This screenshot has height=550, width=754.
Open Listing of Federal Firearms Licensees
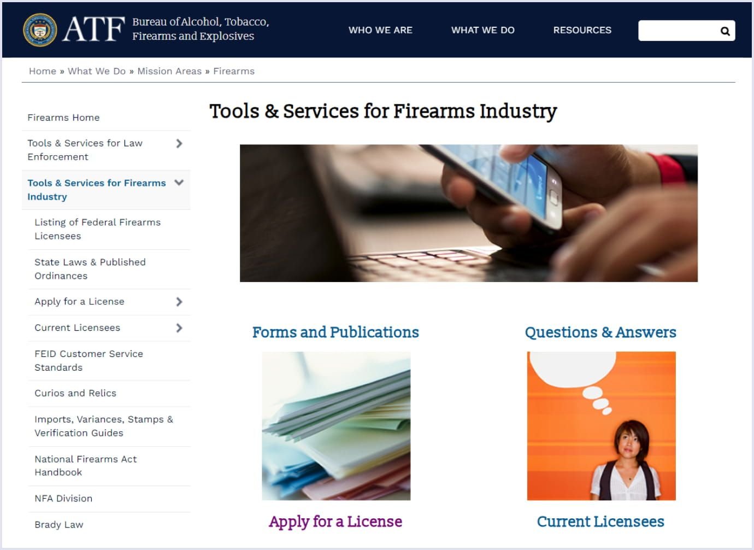tap(97, 229)
